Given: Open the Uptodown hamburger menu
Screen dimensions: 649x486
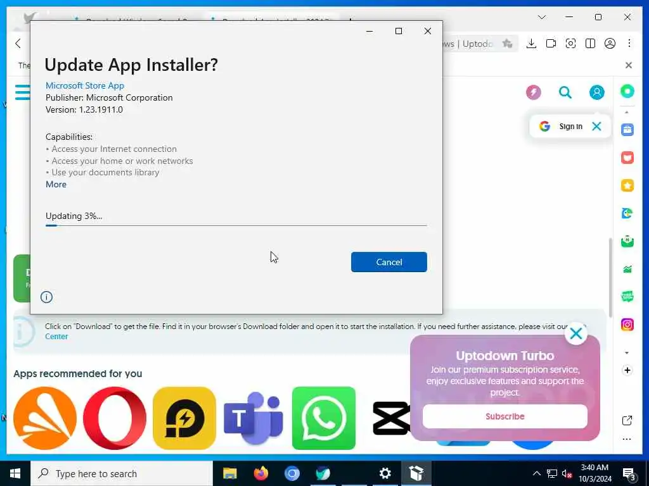Looking at the screenshot, I should pos(22,92).
